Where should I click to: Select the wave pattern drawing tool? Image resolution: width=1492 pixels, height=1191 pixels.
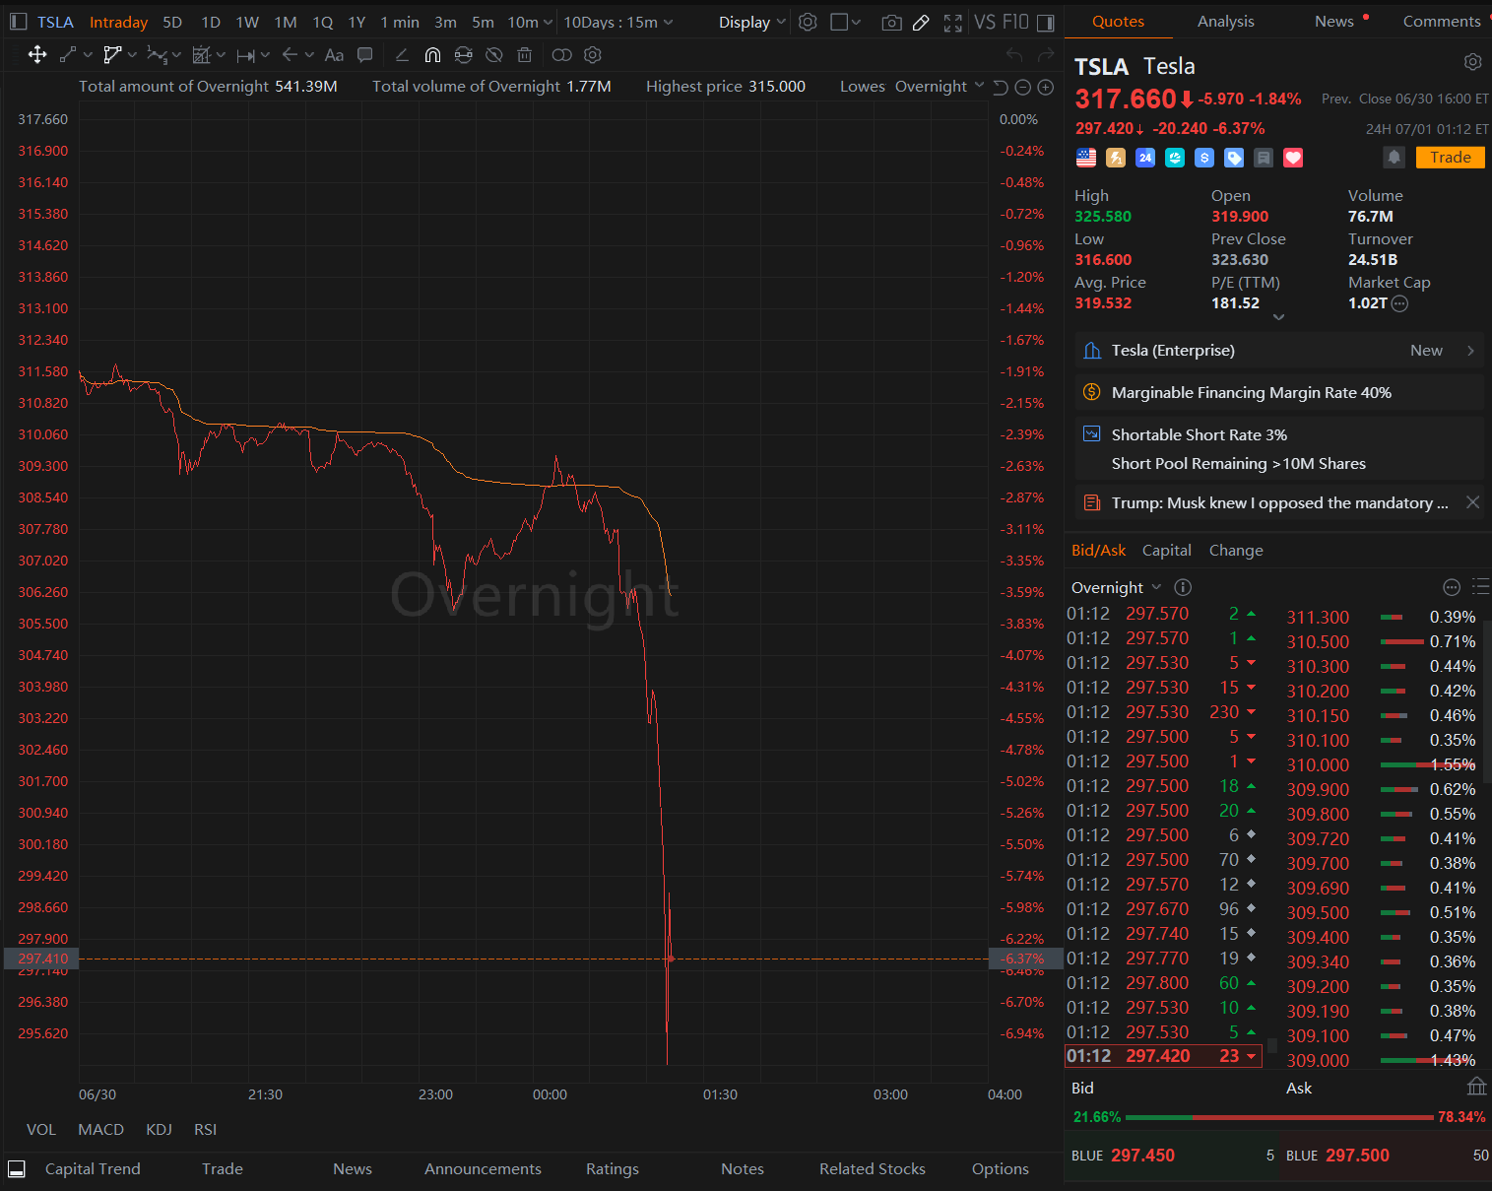click(157, 55)
